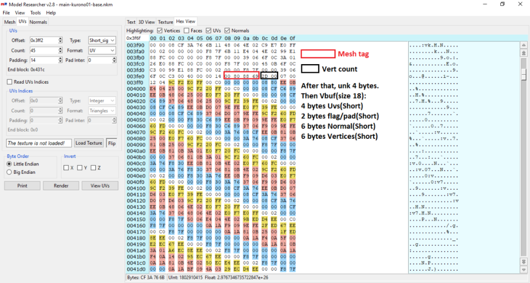Open the Tools menu
The image size is (530, 283).
pyautogui.click(x=36, y=12)
